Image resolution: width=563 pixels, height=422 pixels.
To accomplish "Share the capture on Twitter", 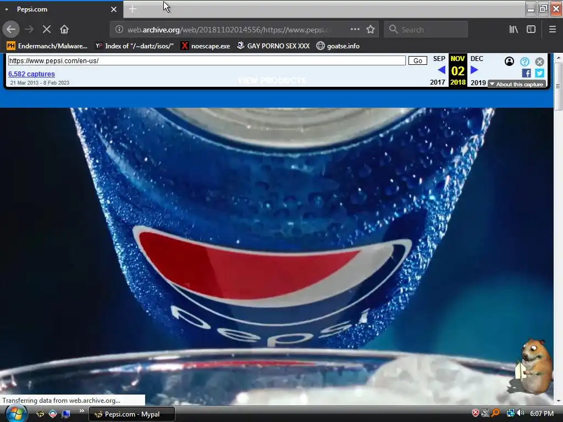I will (539, 73).
